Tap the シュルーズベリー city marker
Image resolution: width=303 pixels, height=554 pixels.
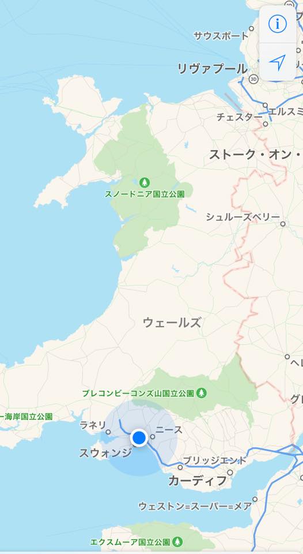pos(282,224)
